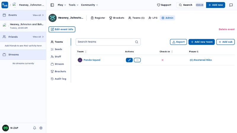This screenshot has height=133, width=237.
Task: View all Friends
Action: click(38, 37)
